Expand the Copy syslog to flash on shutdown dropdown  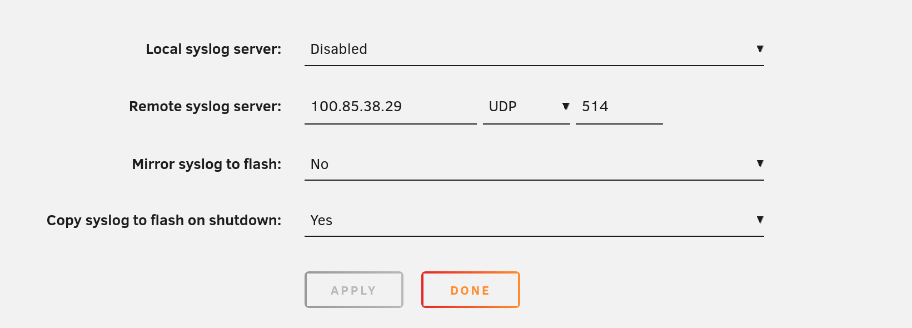534,220
